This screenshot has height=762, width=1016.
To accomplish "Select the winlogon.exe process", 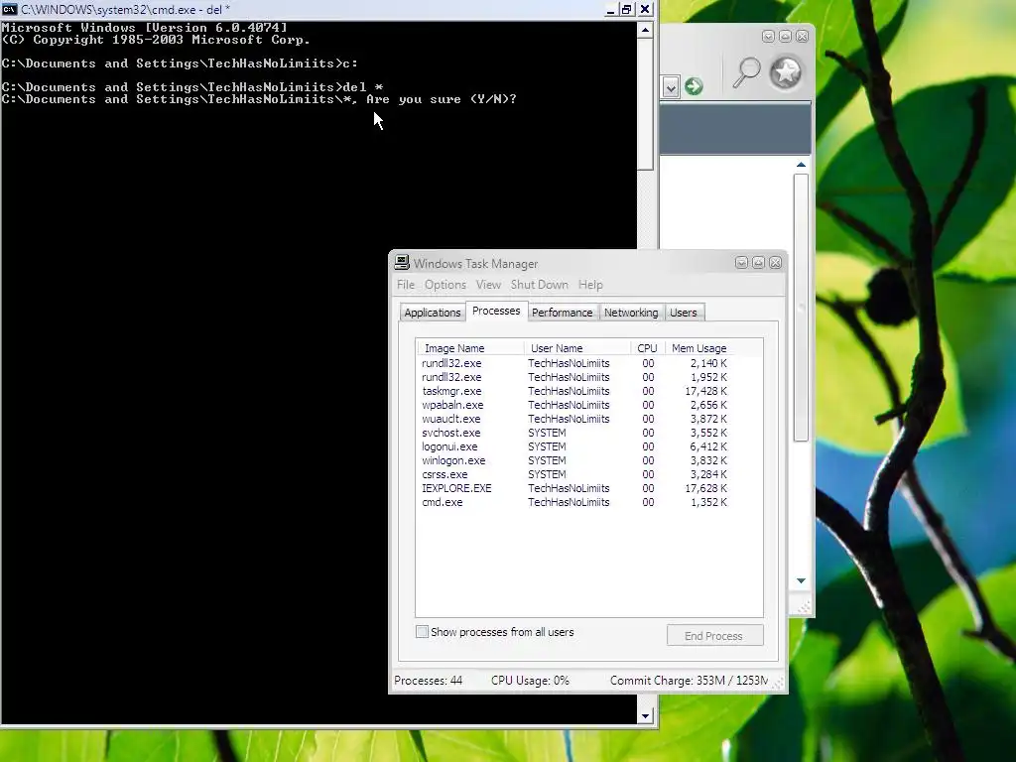I will 574,460.
